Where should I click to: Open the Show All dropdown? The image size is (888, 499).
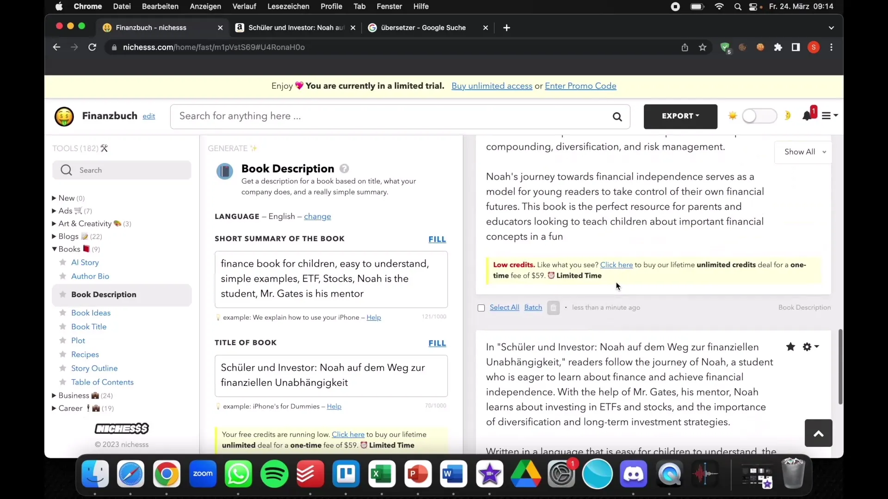point(803,152)
